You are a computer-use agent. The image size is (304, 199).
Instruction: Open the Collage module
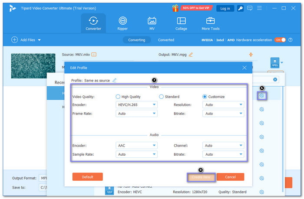pos(181,23)
